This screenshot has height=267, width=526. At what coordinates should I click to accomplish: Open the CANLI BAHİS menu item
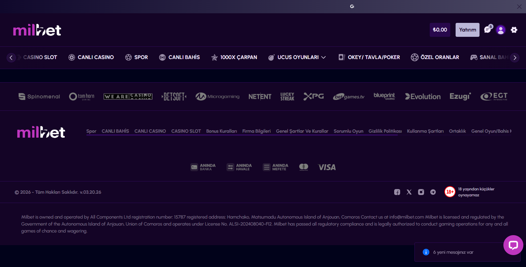pyautogui.click(x=179, y=57)
